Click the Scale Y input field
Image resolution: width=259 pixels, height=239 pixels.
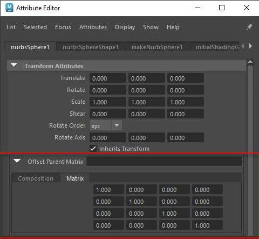pos(147,102)
